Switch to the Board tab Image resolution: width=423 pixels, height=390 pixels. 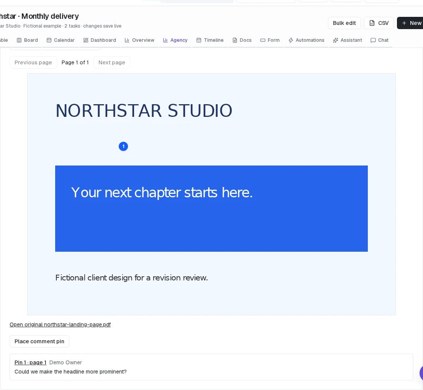coord(27,40)
